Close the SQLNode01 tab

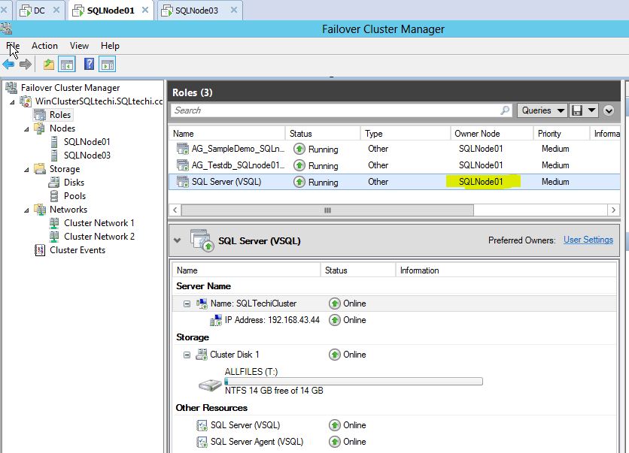click(144, 10)
